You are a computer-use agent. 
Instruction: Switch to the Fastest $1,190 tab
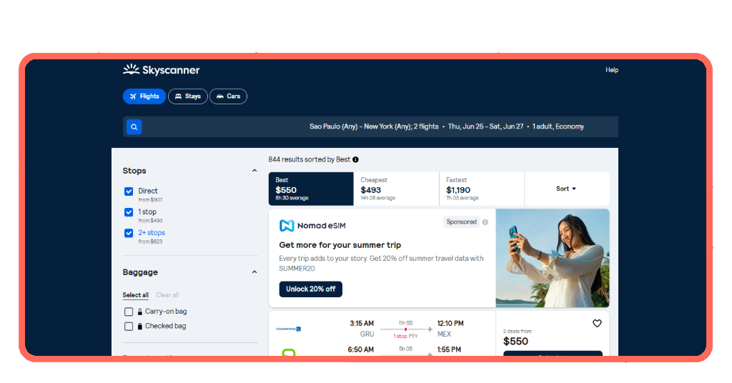tap(482, 189)
